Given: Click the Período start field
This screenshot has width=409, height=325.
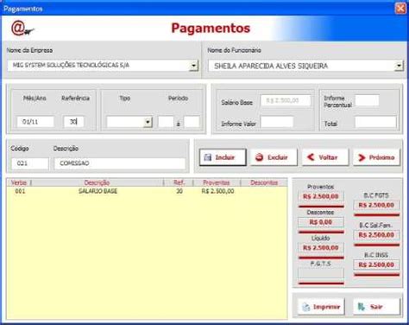Looking at the screenshot, I should pos(166,122).
